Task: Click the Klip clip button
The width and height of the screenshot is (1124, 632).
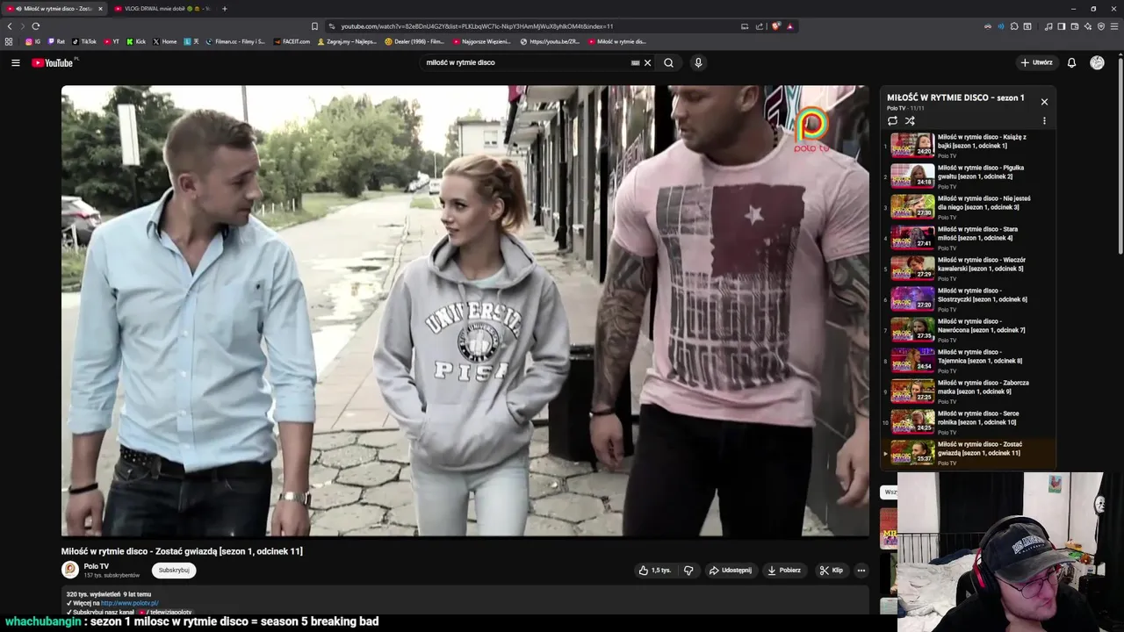Action: (831, 570)
